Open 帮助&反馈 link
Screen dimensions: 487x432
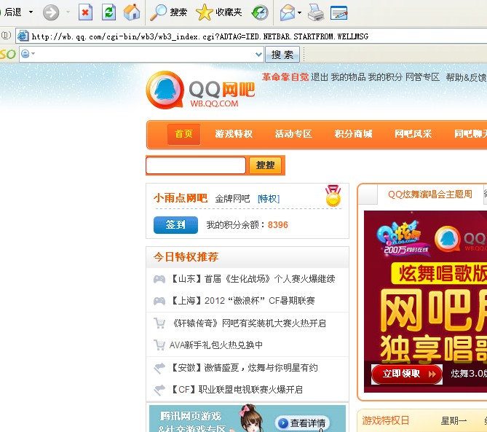point(466,77)
